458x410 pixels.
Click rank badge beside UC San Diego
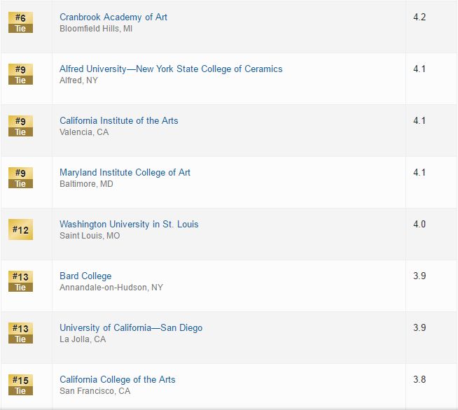[20, 333]
